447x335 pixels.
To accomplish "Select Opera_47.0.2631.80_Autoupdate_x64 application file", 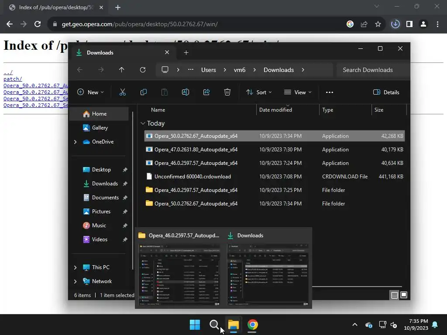I will click(x=275, y=150).
